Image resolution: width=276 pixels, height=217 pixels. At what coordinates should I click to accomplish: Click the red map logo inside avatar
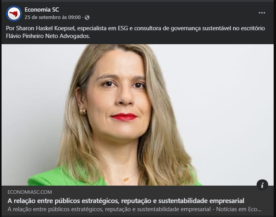click(x=14, y=14)
